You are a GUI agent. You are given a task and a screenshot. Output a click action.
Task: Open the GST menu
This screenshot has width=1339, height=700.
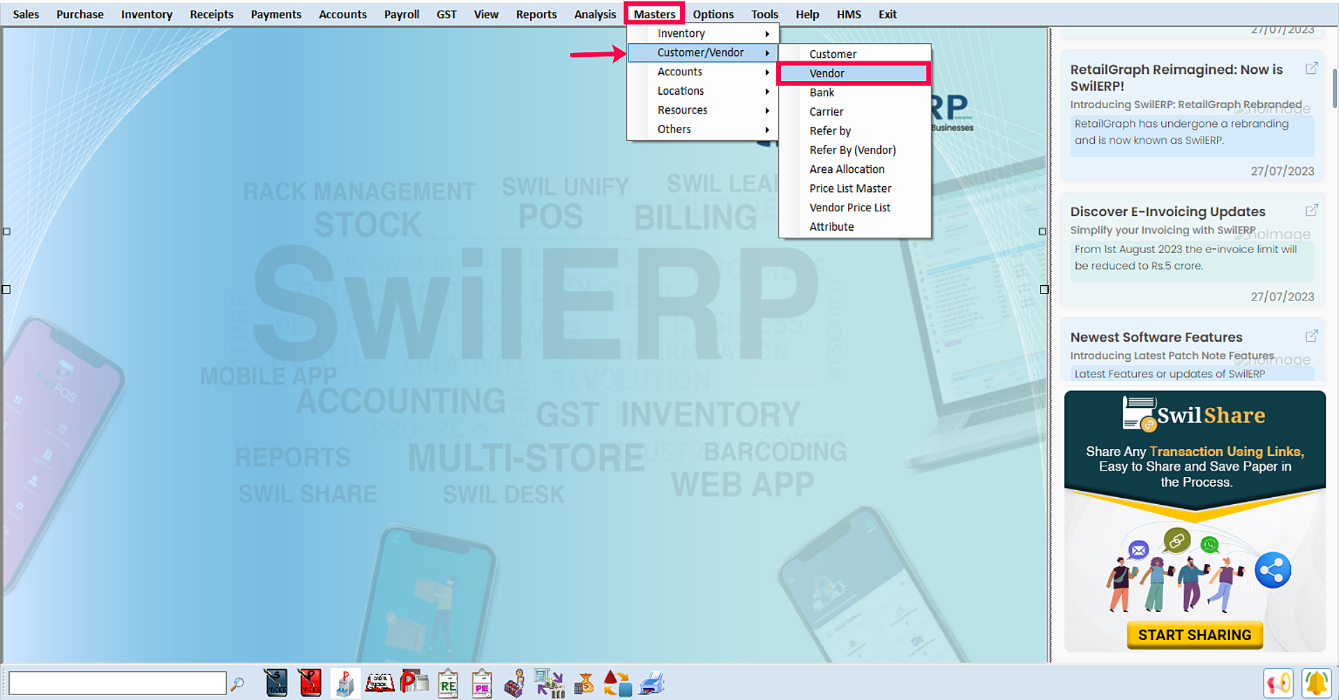pyautogui.click(x=446, y=14)
